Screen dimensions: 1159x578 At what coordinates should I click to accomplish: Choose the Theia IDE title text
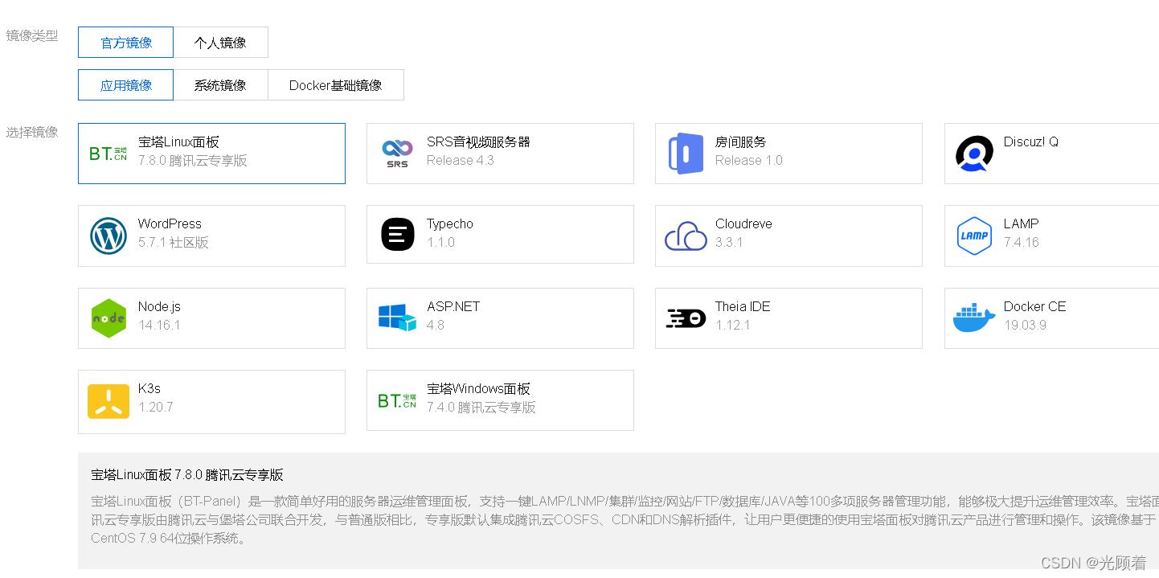pos(743,307)
